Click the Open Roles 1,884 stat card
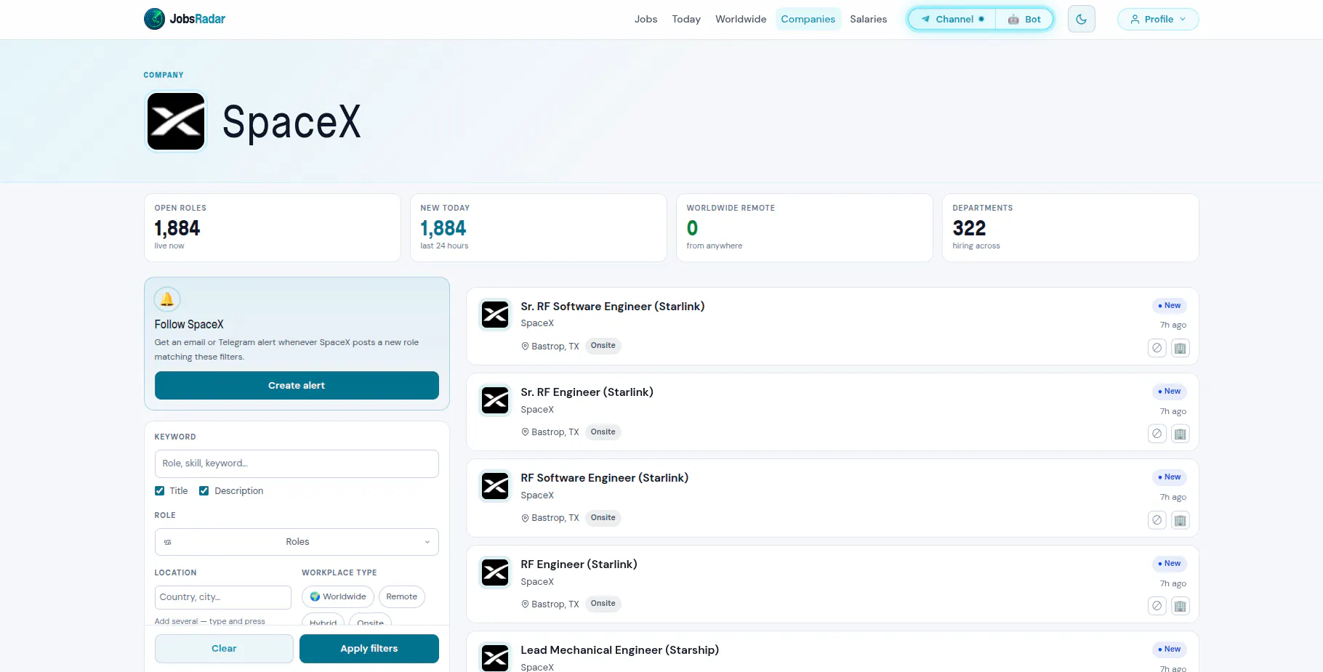 click(272, 227)
